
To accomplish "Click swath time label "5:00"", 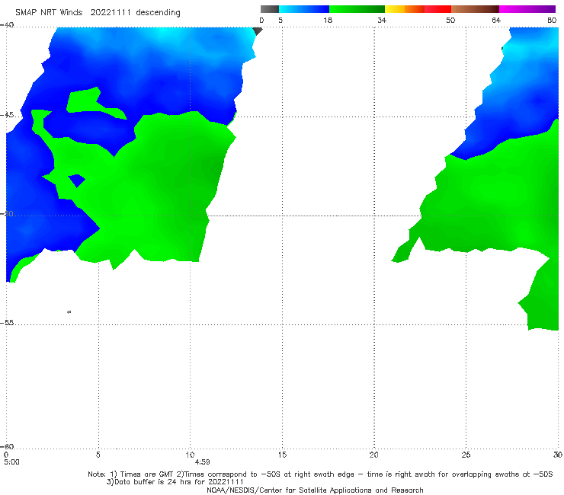I will [11, 462].
